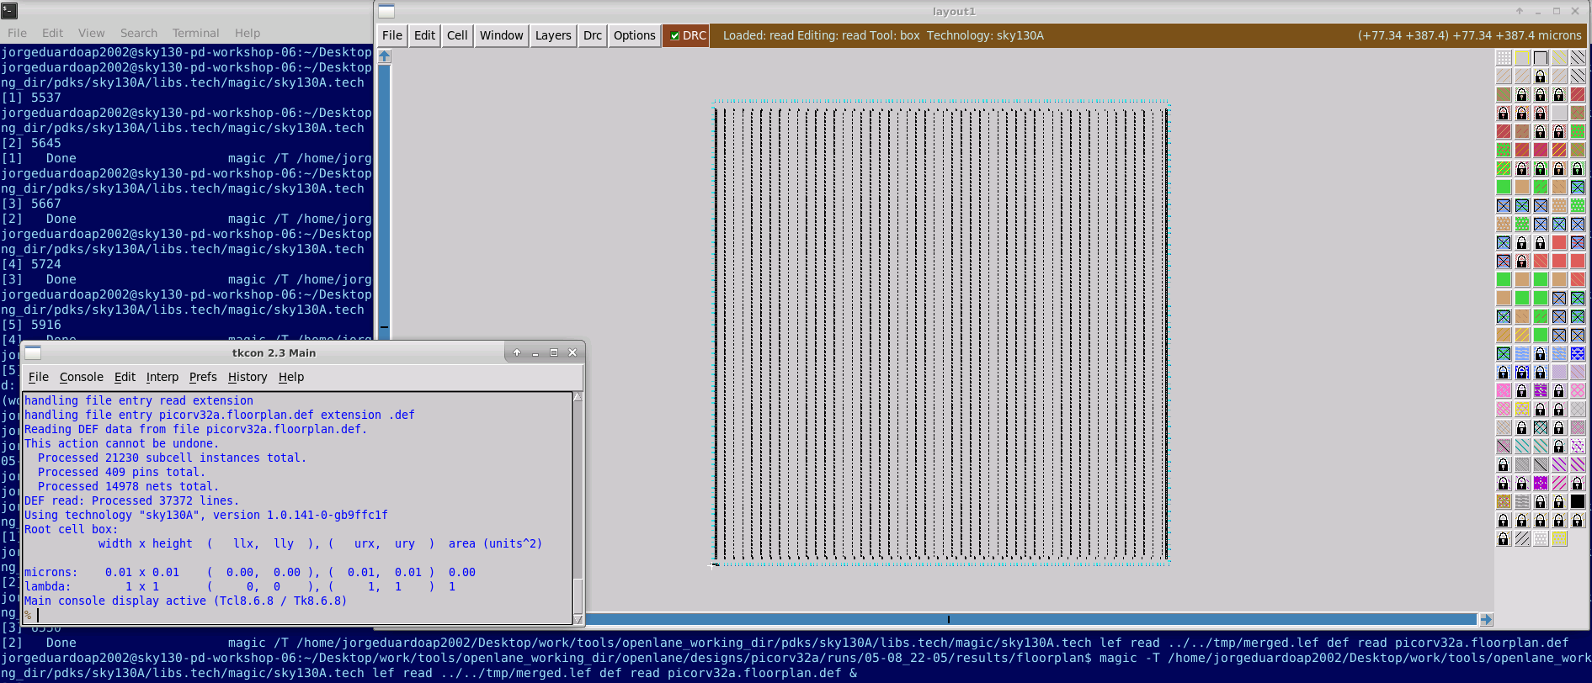Open tkcon Console menu
This screenshot has height=683, width=1592.
82,377
